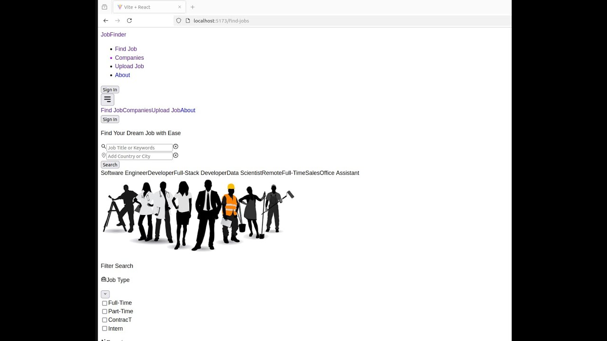Check the Part-Time checkbox

tap(104, 312)
